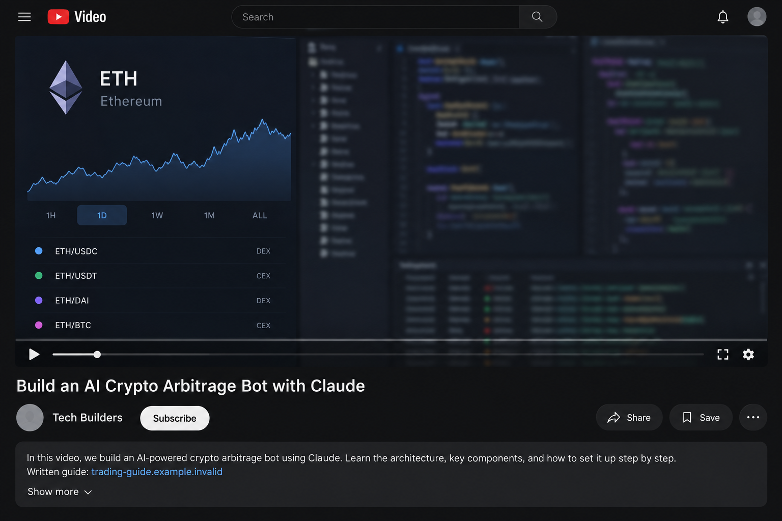
Task: Open the Tech Builders channel name
Action: [88, 418]
